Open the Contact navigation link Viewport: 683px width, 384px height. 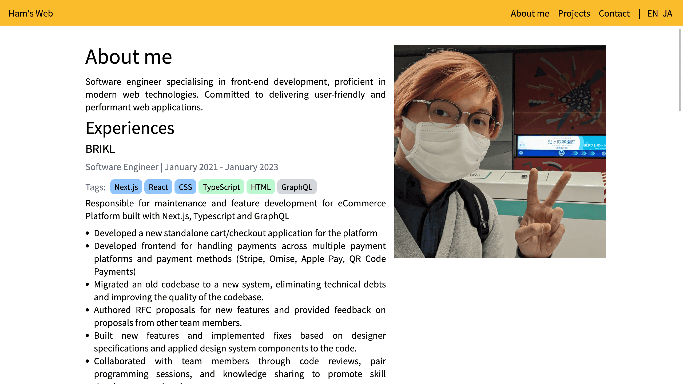tap(614, 13)
